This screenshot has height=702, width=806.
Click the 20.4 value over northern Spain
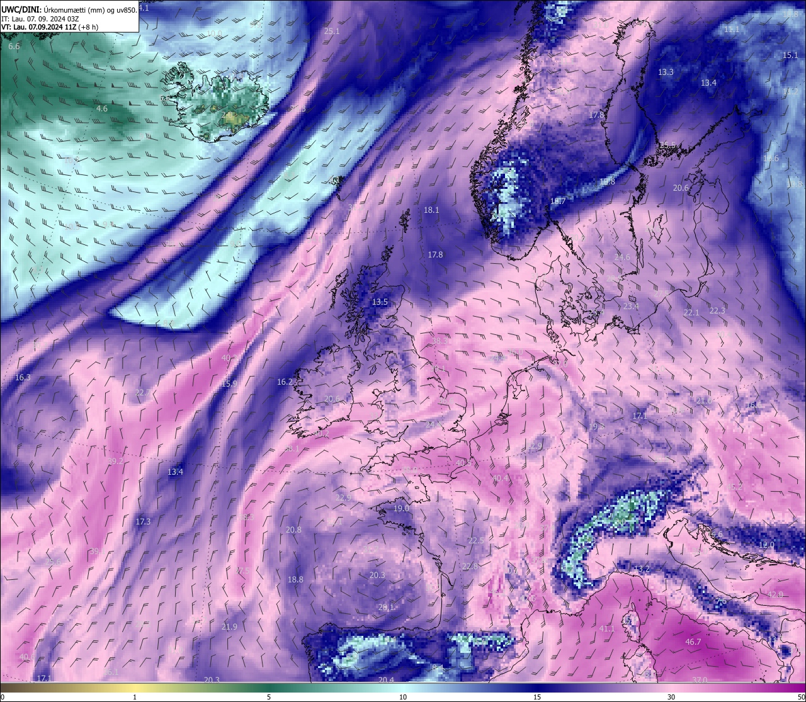(x=386, y=679)
